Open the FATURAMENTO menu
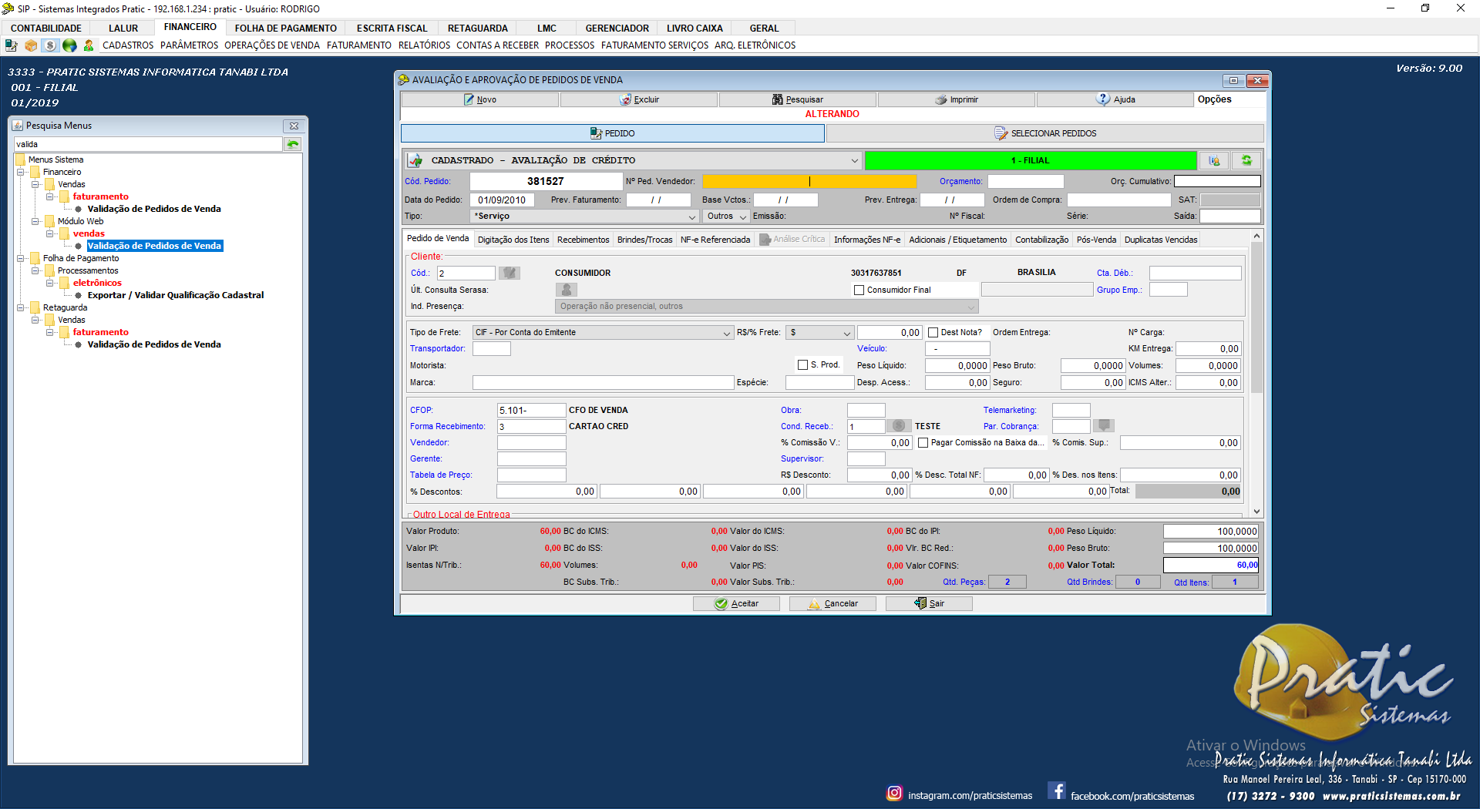 click(358, 45)
